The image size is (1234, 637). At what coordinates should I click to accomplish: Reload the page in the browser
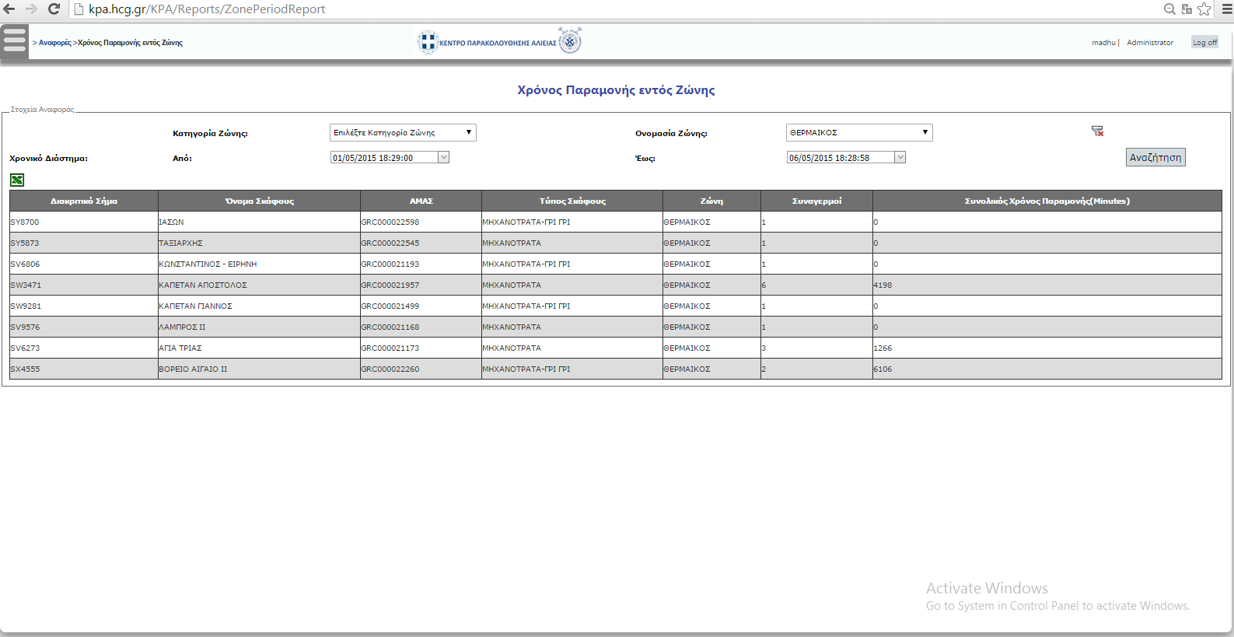54,9
